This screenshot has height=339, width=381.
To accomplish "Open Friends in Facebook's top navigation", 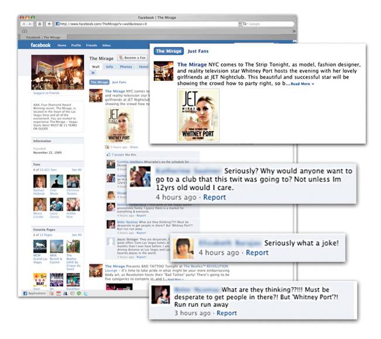I will coord(91,46).
